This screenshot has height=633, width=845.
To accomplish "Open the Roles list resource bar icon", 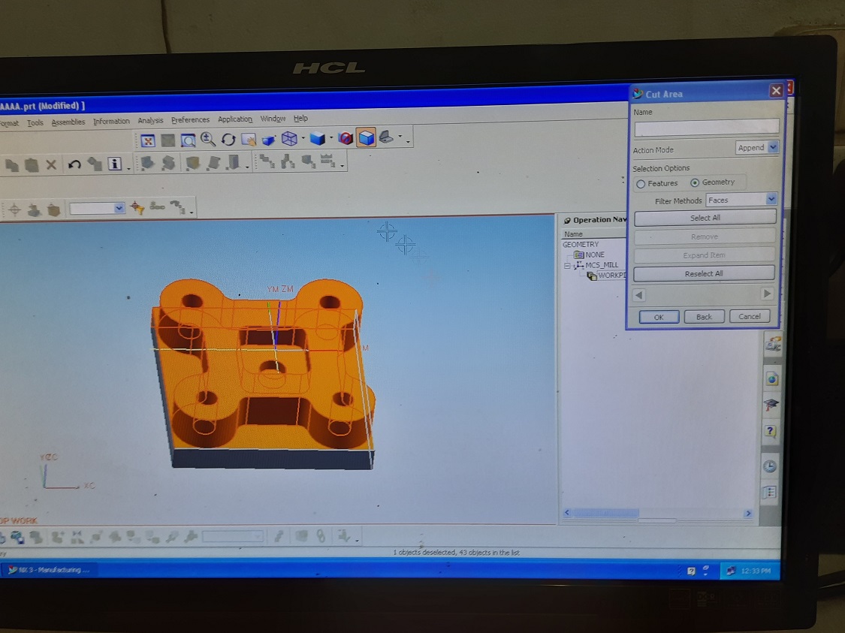I will (770, 492).
